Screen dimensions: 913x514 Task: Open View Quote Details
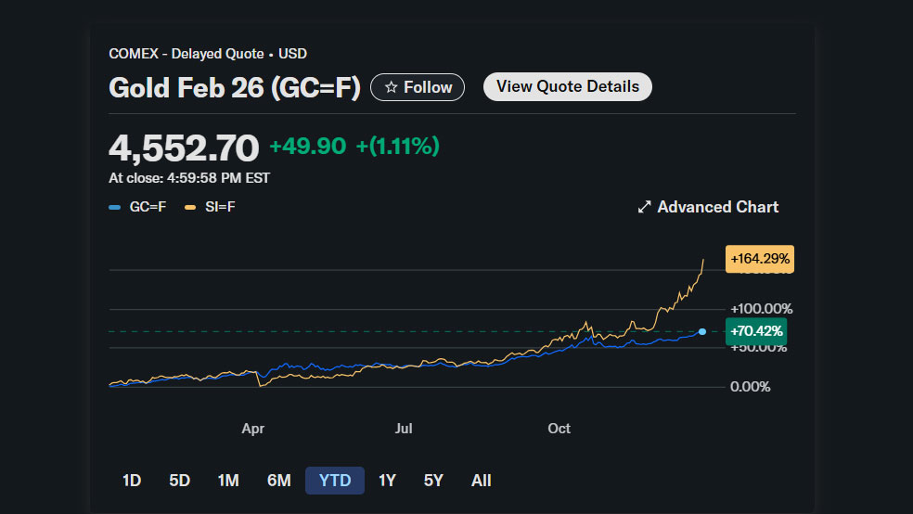567,86
